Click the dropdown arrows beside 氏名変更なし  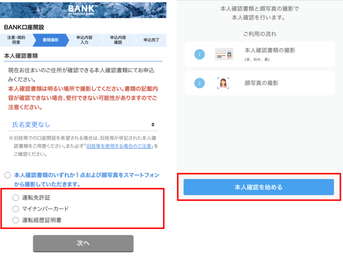pyautogui.click(x=153, y=124)
